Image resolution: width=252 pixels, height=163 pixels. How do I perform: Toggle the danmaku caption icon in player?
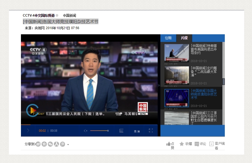(x=121, y=131)
